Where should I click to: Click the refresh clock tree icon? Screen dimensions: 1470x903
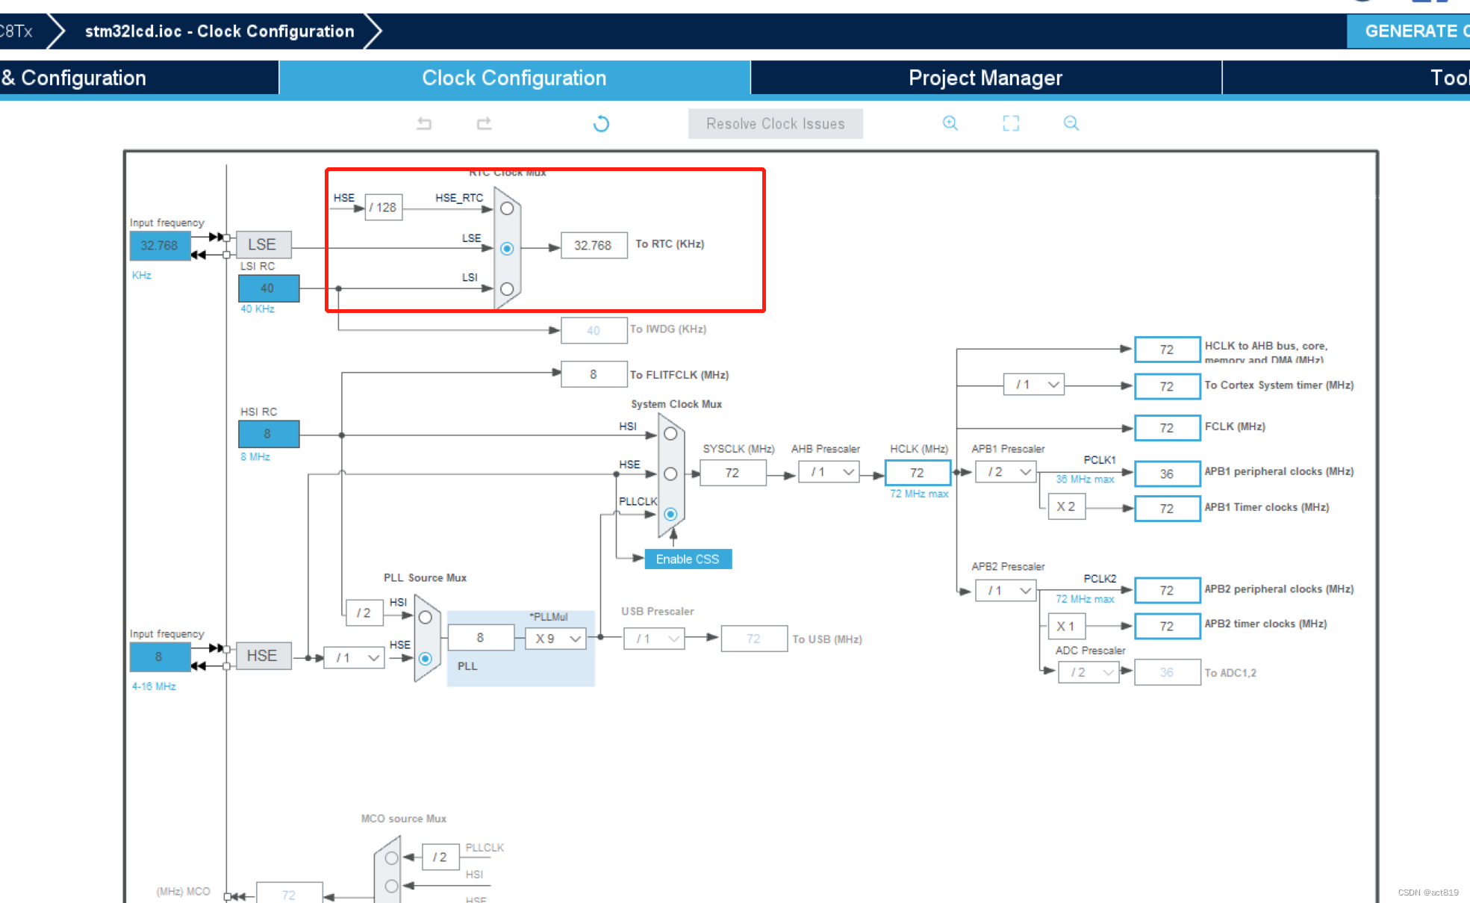pyautogui.click(x=601, y=123)
